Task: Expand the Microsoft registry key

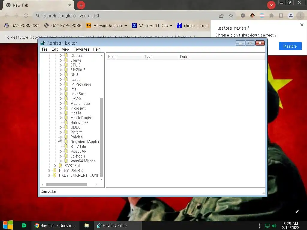Action: [x=61, y=108]
